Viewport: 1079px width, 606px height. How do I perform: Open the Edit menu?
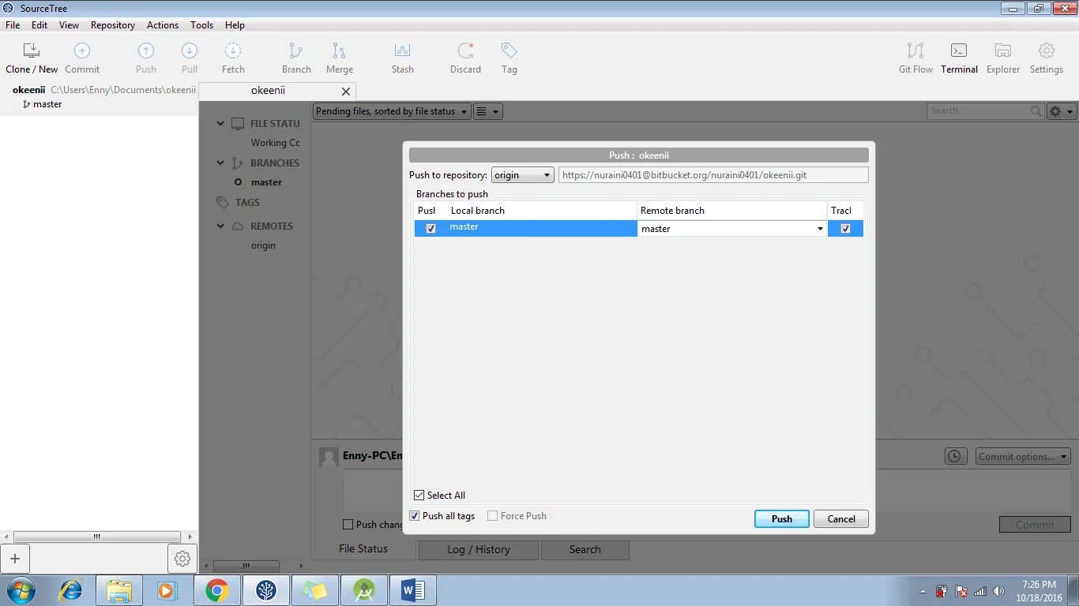pos(39,25)
